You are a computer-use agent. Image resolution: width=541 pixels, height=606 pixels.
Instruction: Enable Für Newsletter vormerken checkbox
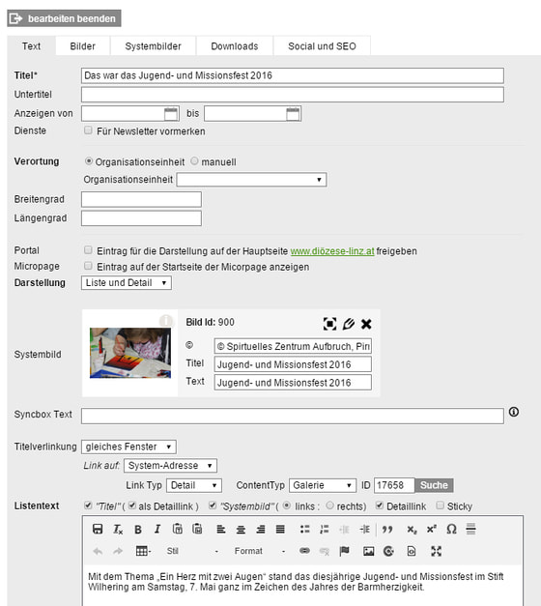tap(88, 130)
